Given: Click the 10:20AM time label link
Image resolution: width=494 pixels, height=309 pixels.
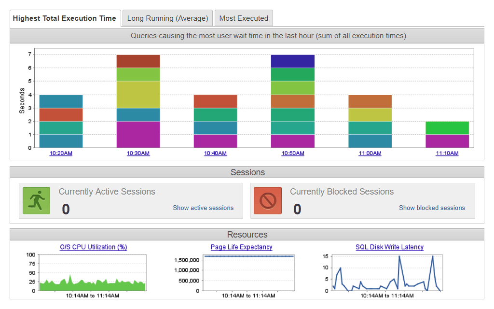Looking at the screenshot, I should pos(61,154).
